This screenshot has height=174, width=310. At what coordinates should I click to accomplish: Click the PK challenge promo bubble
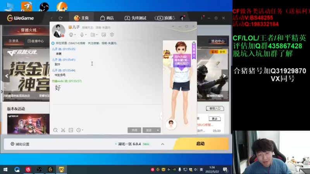pos(182,60)
